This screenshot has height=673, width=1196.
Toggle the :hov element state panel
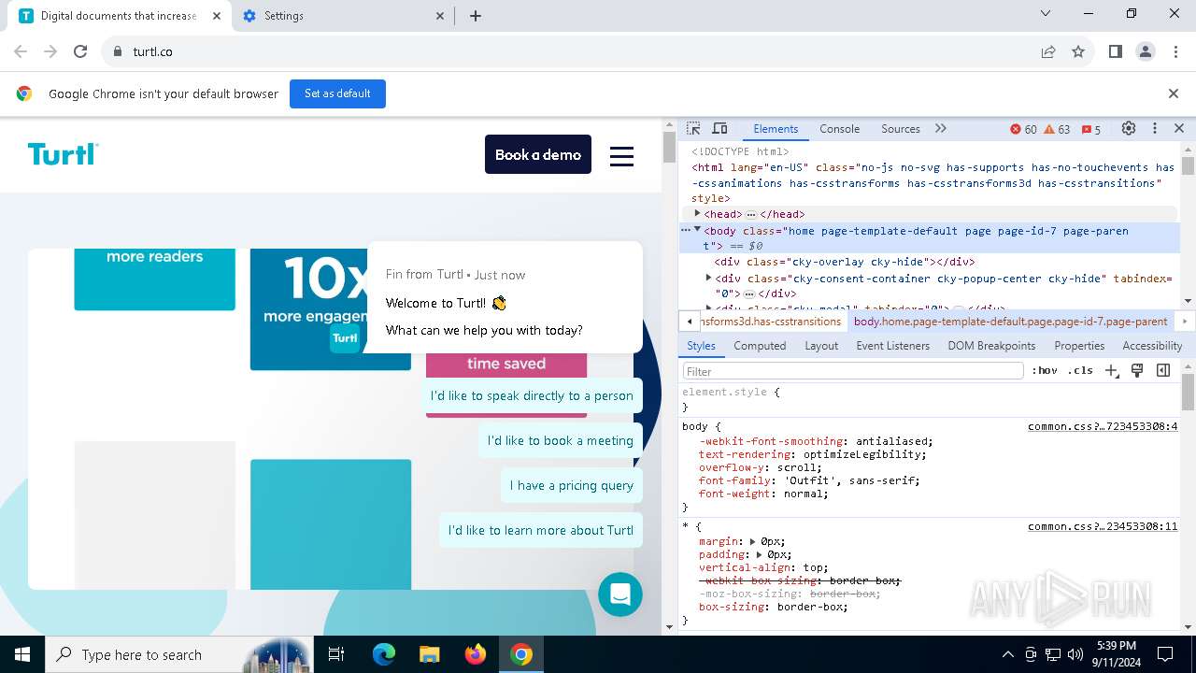[x=1045, y=371]
